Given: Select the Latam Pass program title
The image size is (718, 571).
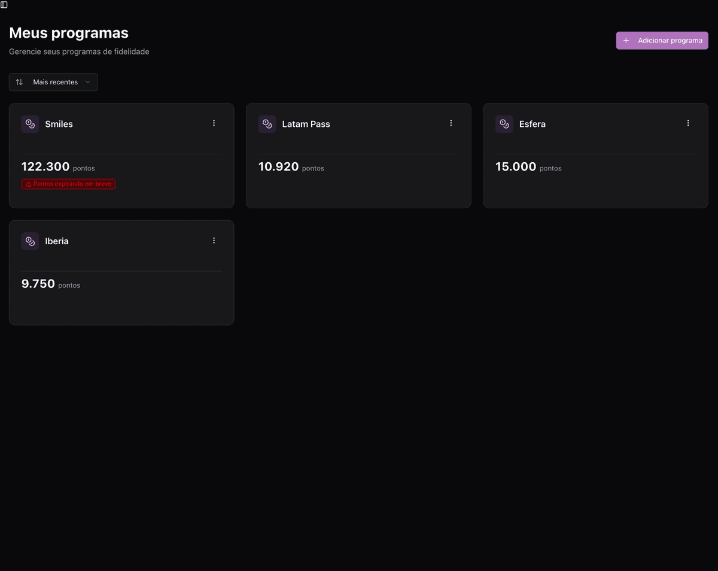Looking at the screenshot, I should 306,124.
